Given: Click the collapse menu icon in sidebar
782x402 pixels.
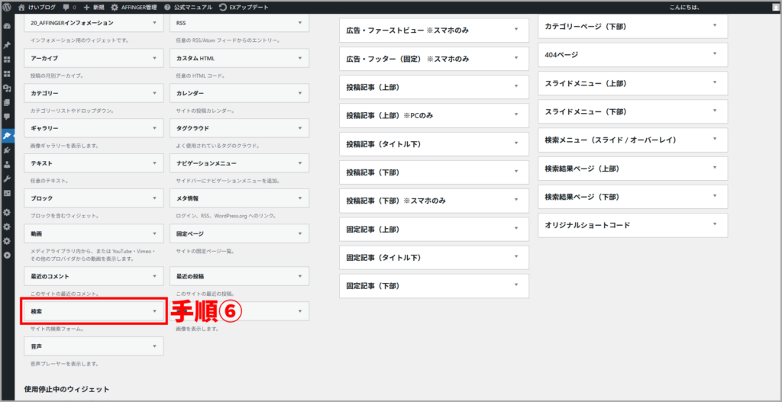Looking at the screenshot, I should (x=7, y=255).
